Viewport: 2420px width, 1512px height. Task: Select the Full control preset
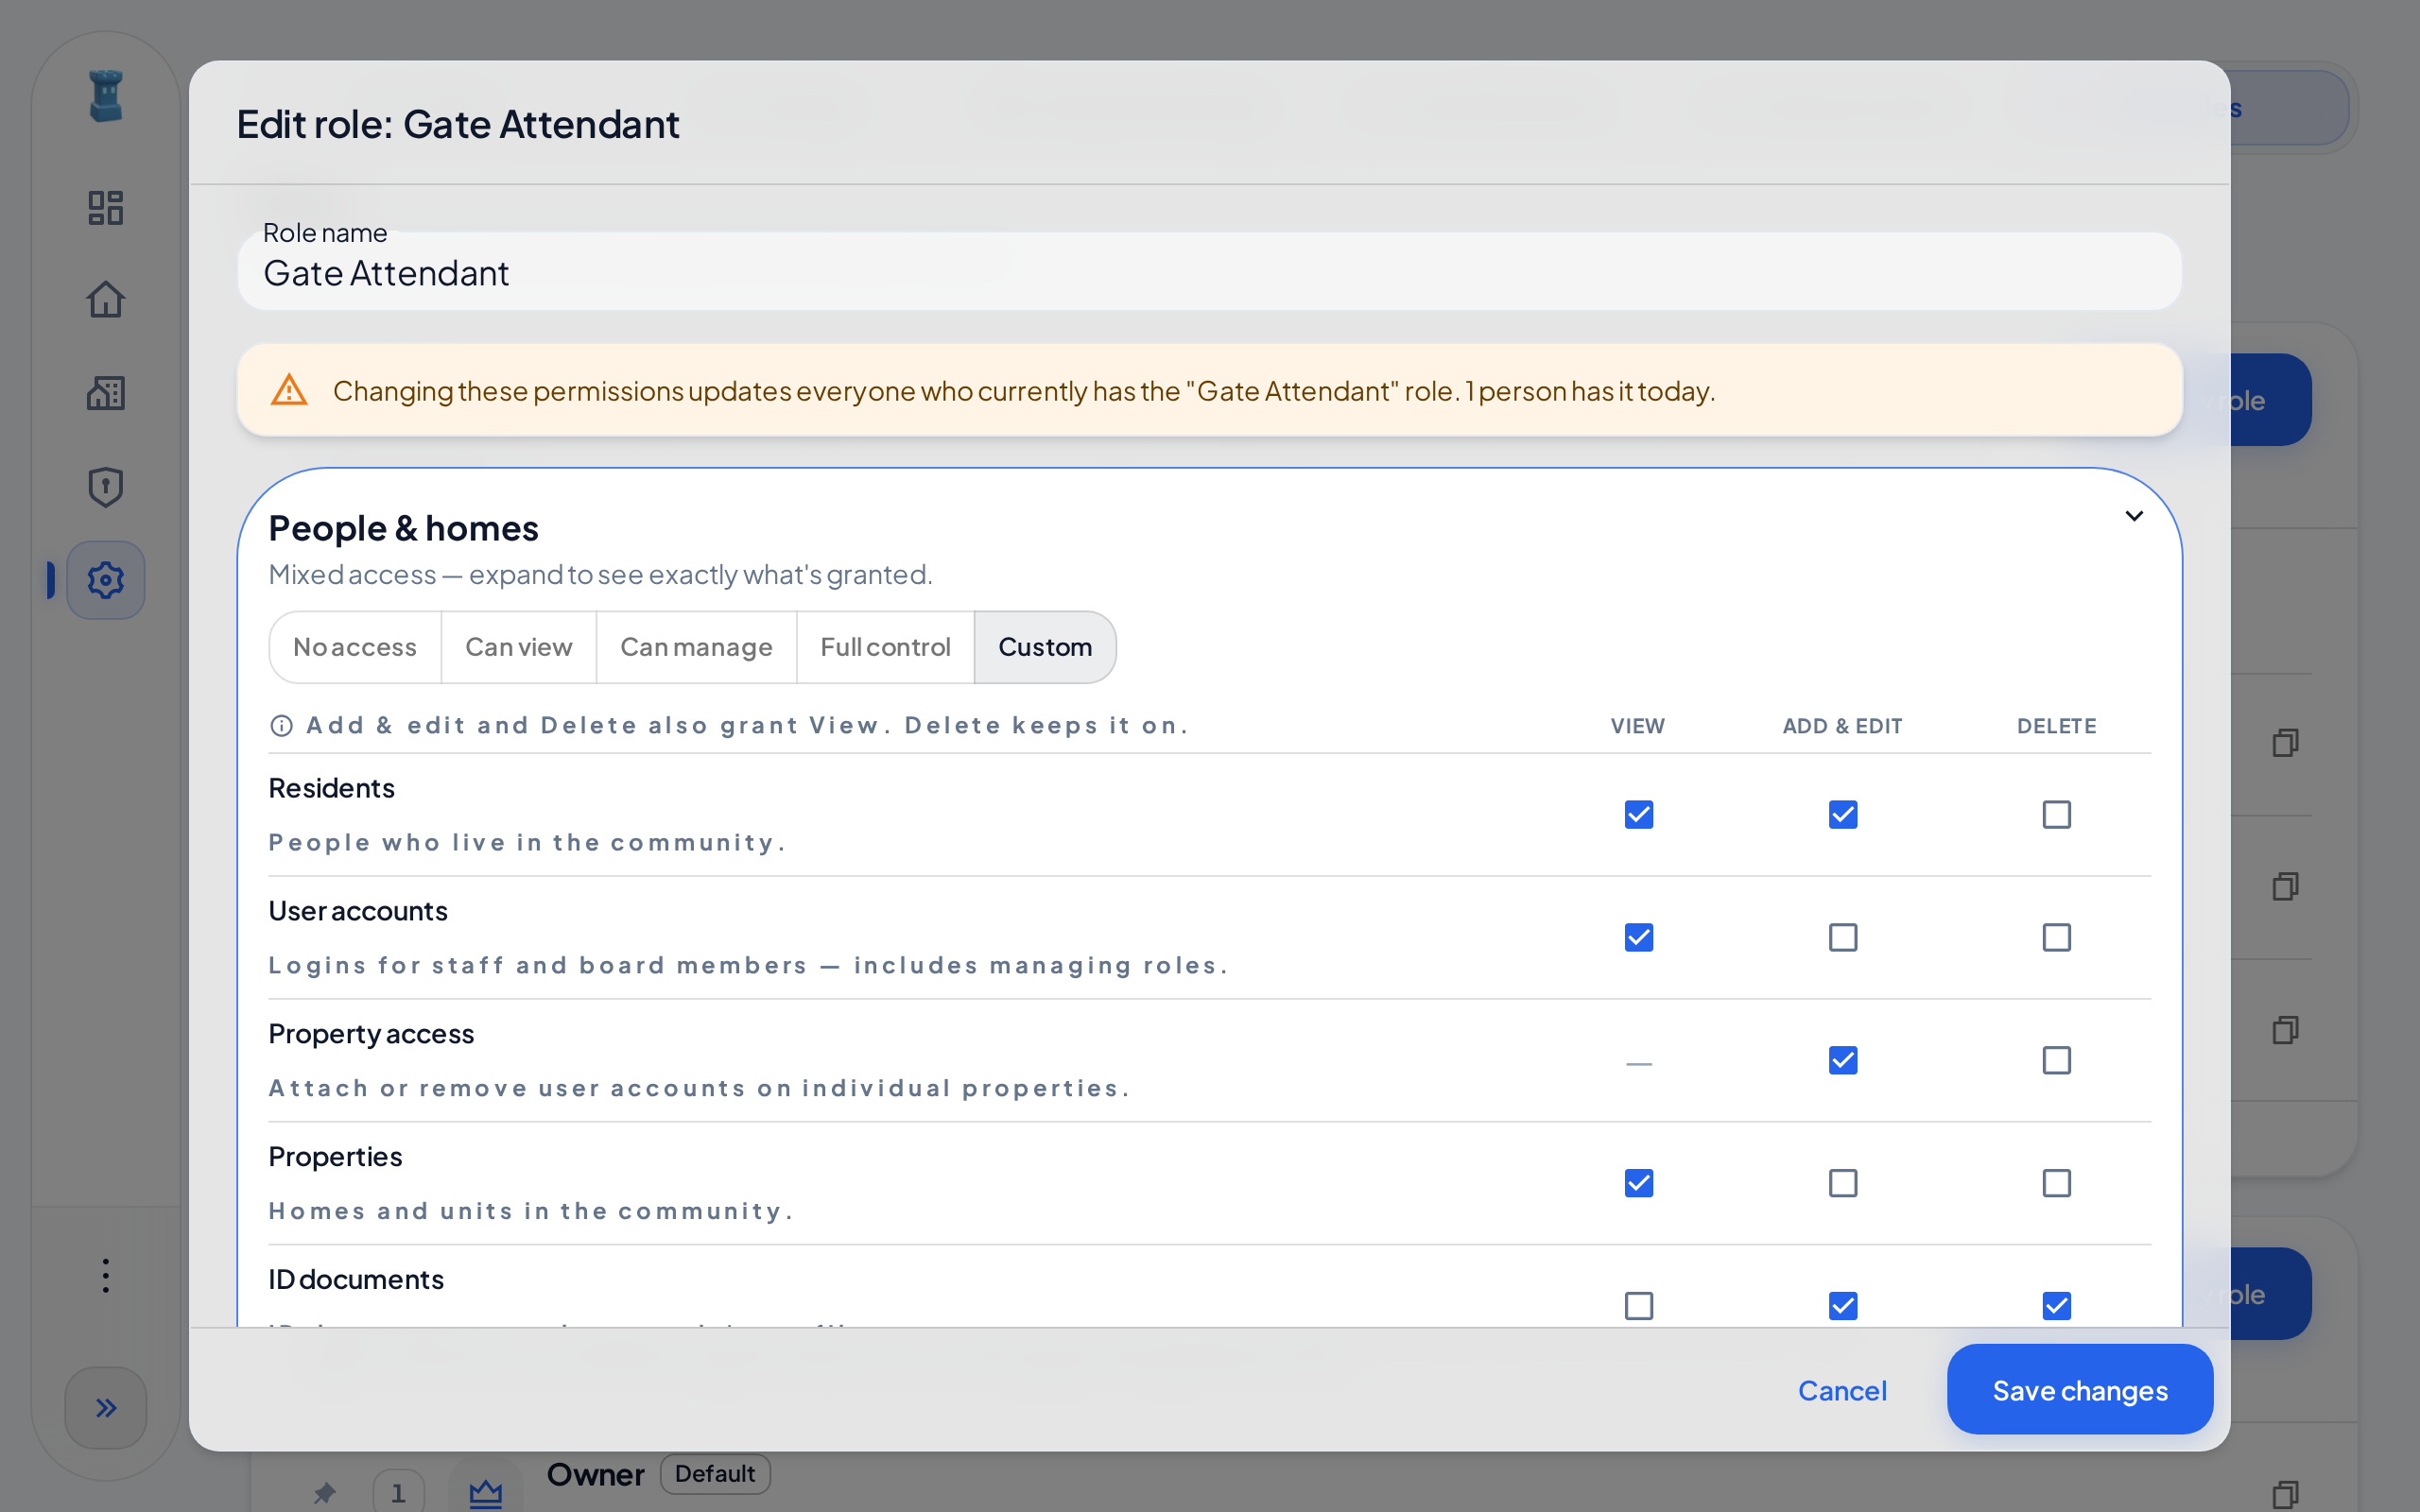886,648
